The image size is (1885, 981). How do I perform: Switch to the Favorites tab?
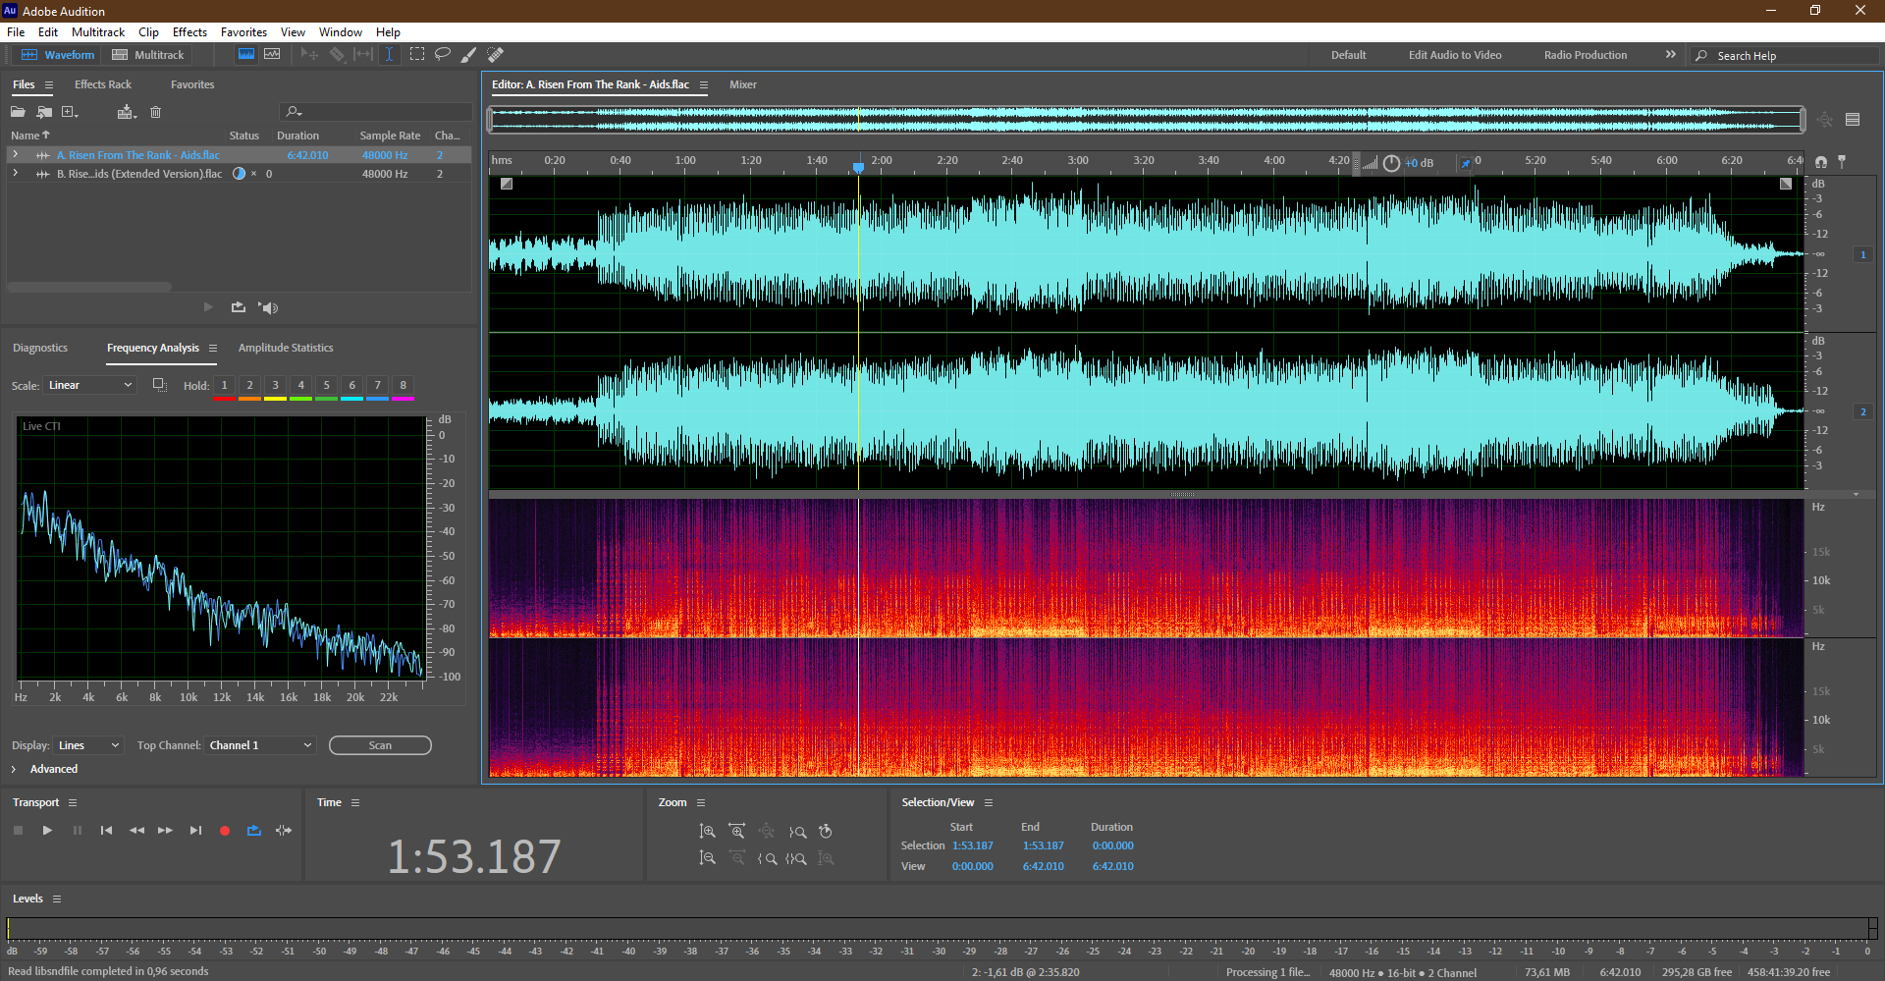coord(192,84)
